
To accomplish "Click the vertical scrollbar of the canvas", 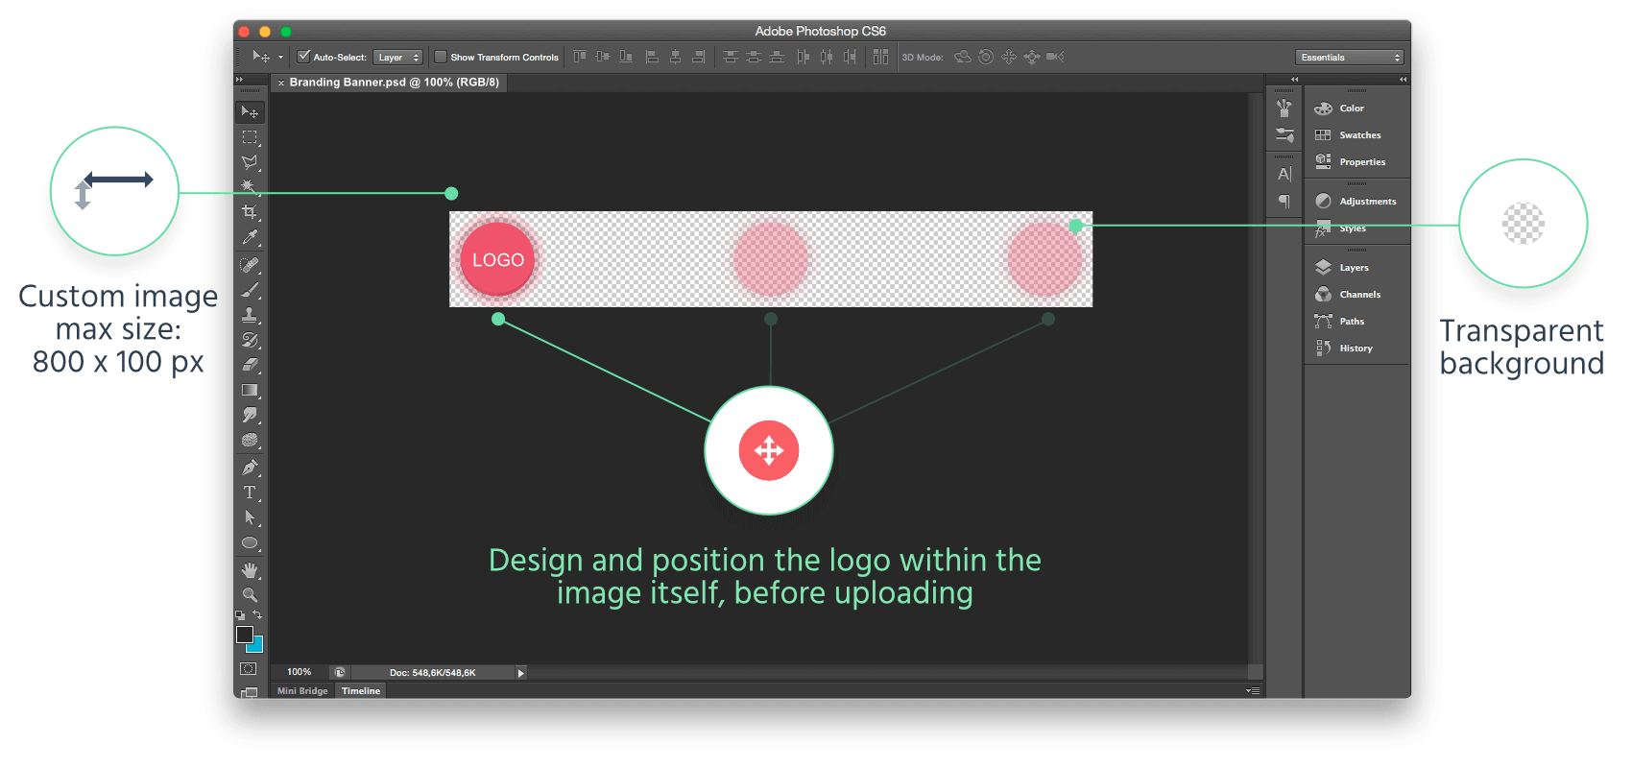I will 1256,376.
